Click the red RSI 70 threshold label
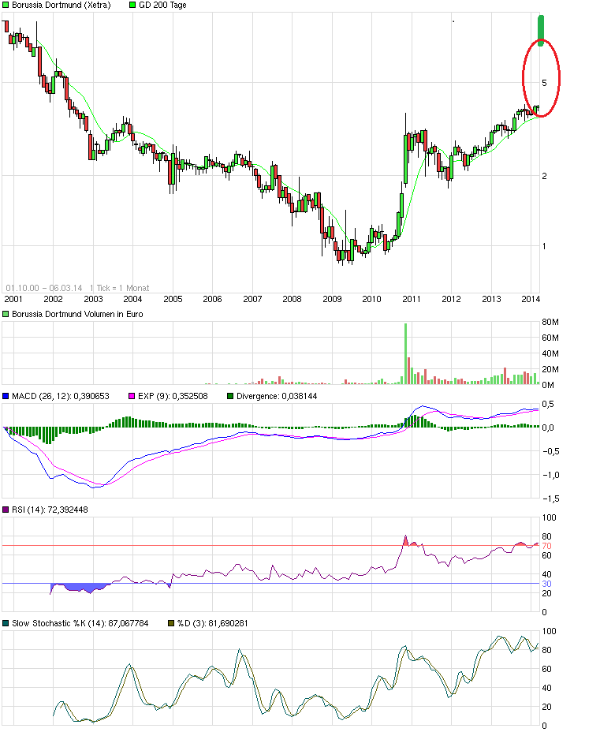This screenshot has width=600, height=732. click(x=546, y=546)
